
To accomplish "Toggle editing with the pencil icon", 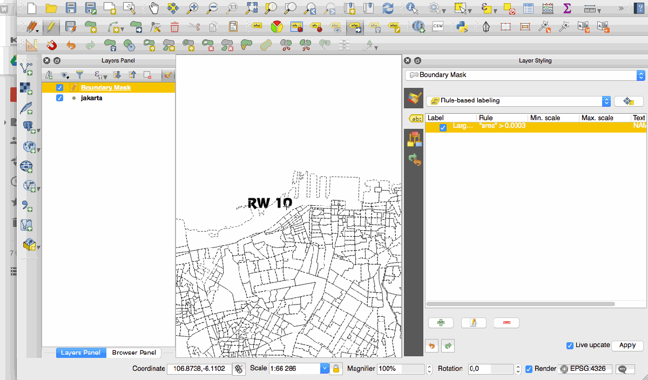I will tap(51, 26).
